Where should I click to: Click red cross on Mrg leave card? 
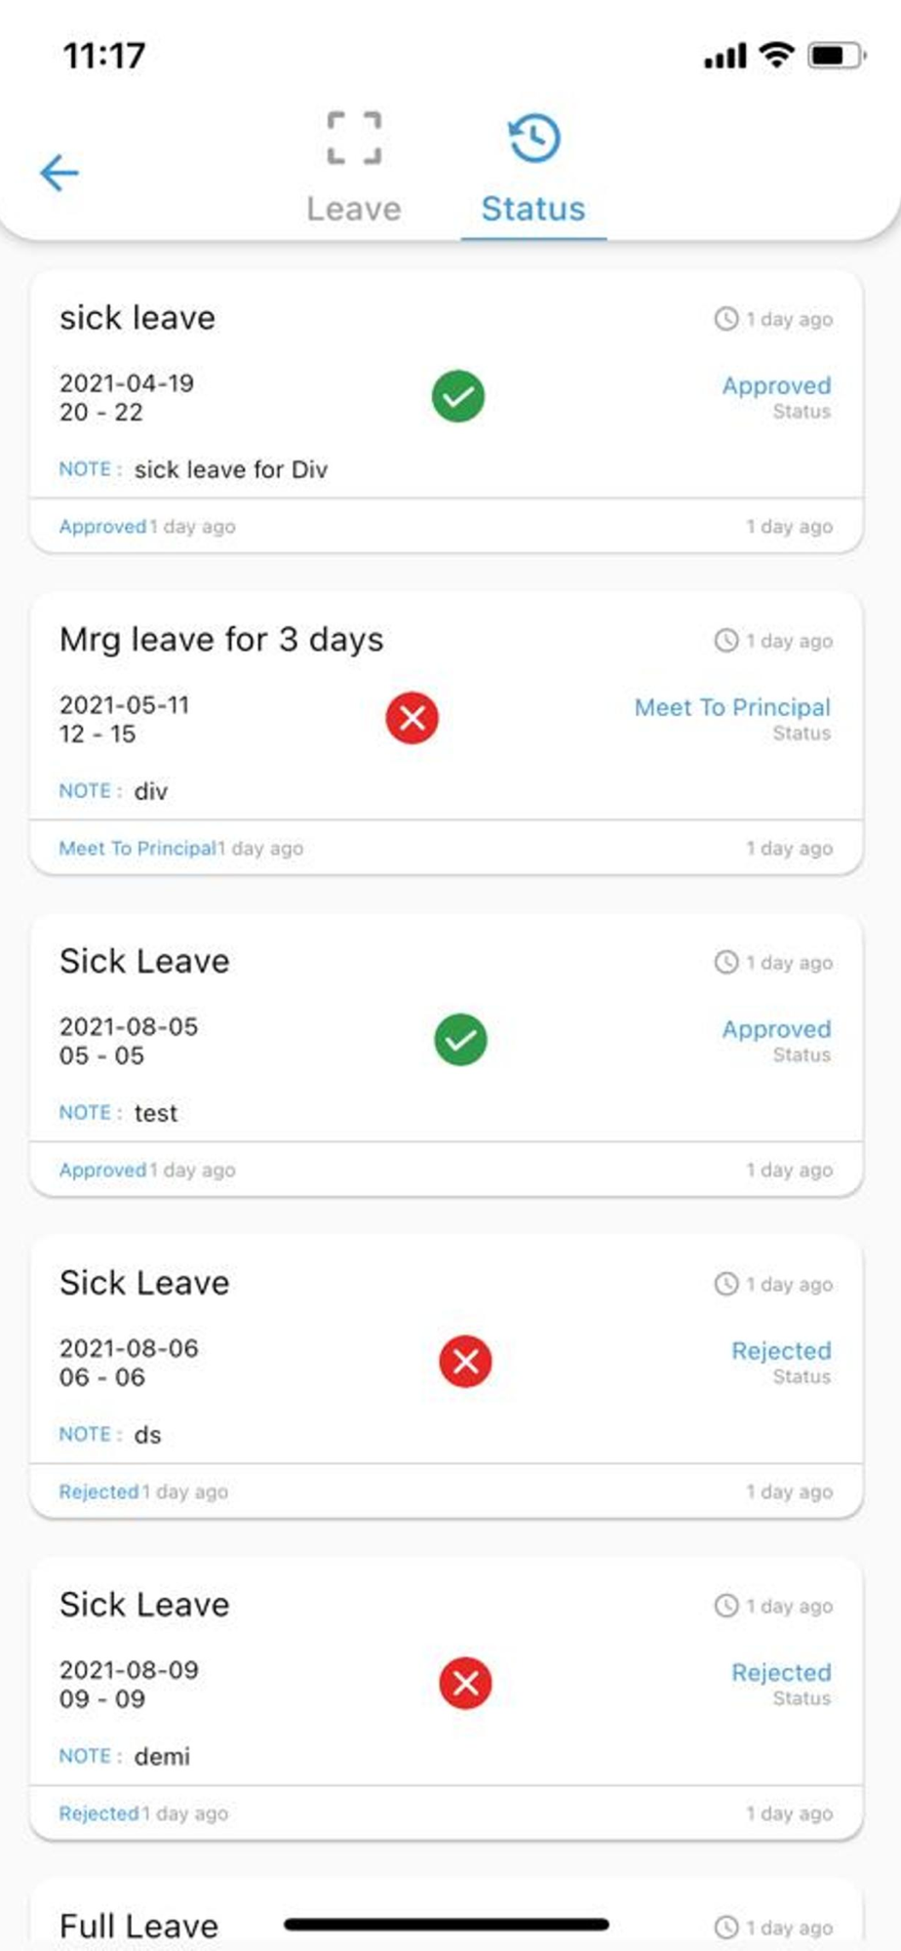(x=412, y=718)
